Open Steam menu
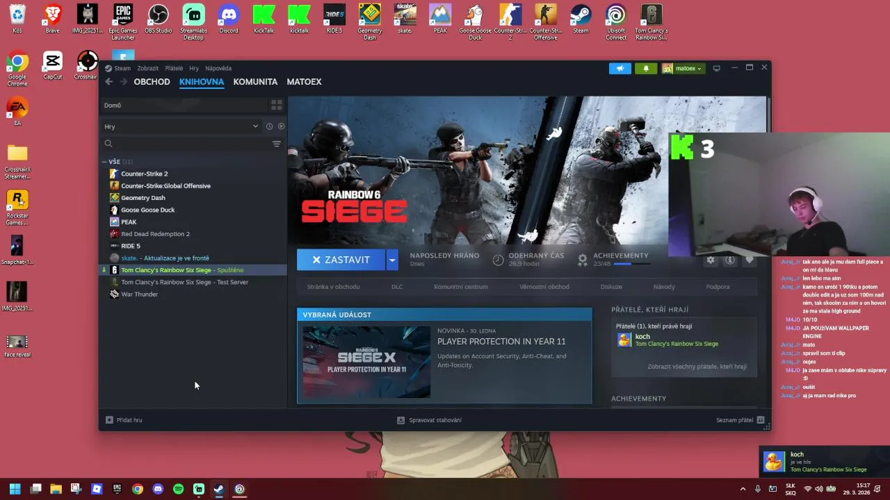Viewport: 890px width, 500px height. click(x=118, y=68)
